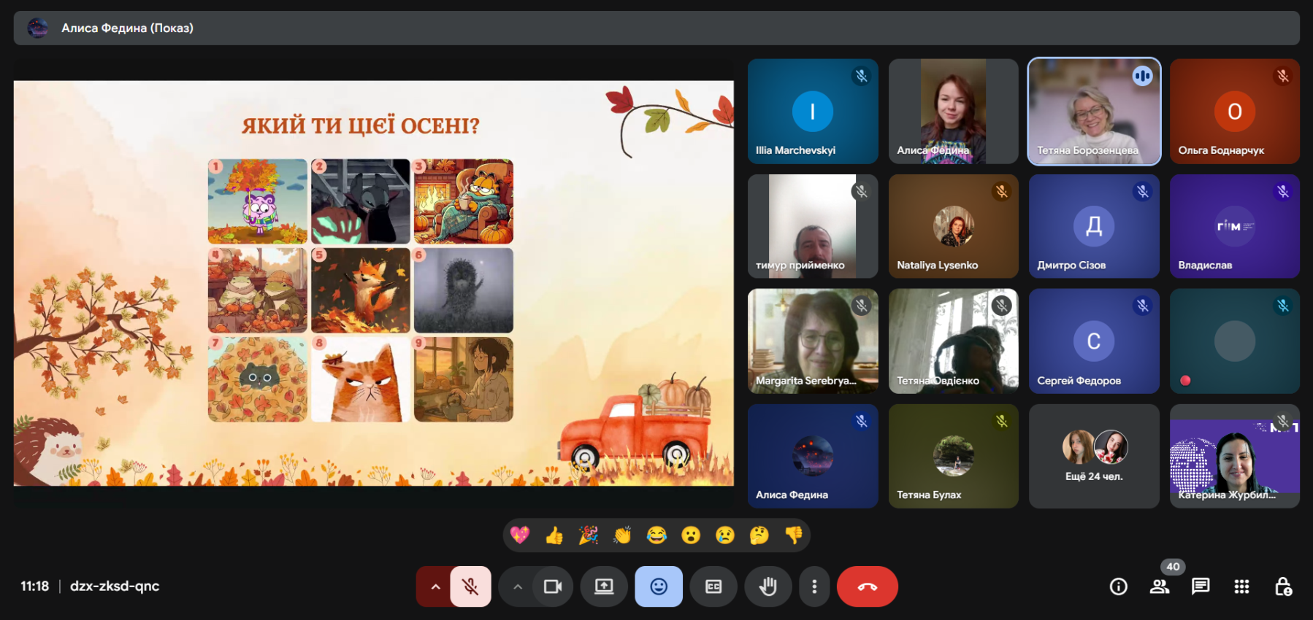Click the shared presentation slide

[373, 283]
